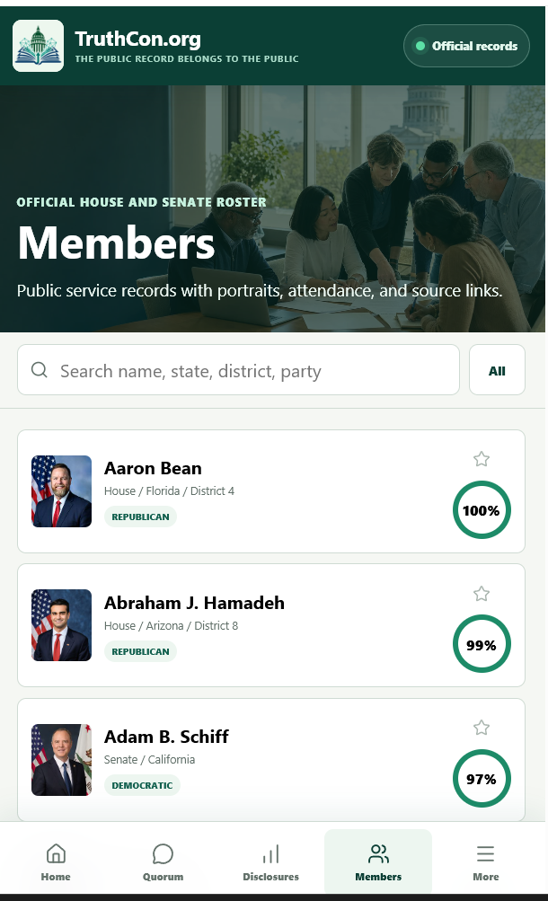Focus the name, state, district search field
This screenshot has width=548, height=901.
tap(238, 370)
